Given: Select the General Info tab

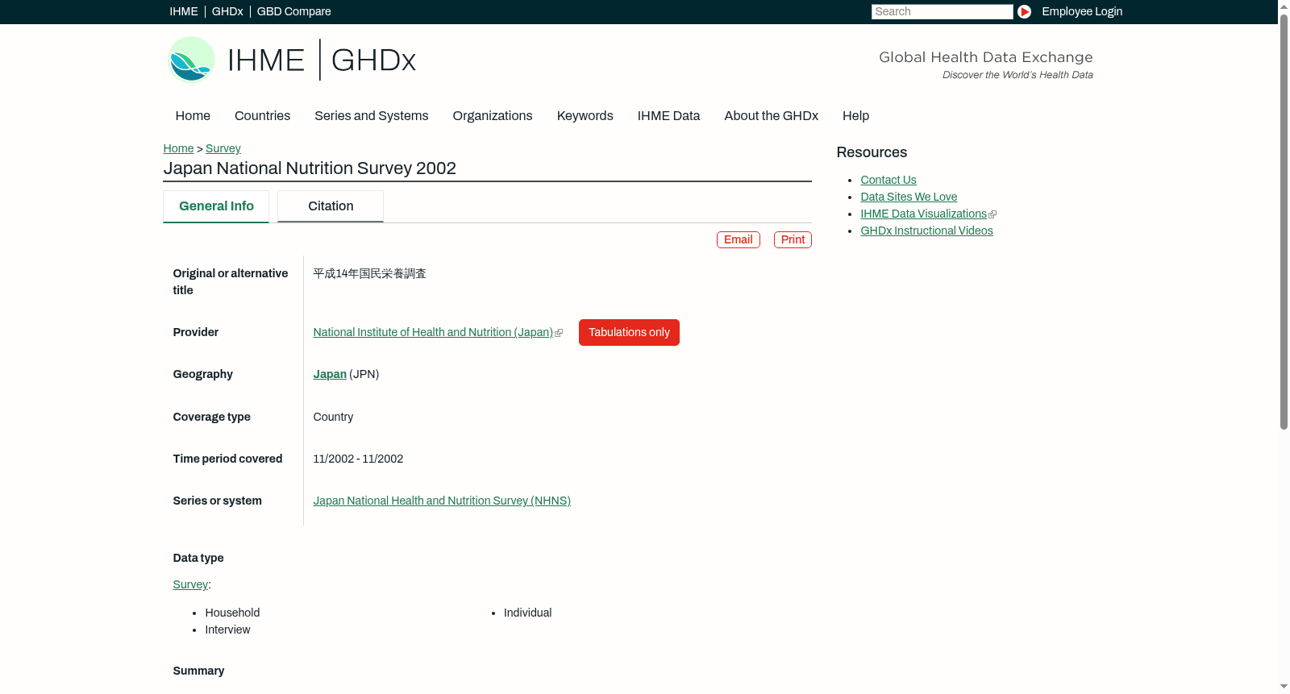Looking at the screenshot, I should point(216,206).
